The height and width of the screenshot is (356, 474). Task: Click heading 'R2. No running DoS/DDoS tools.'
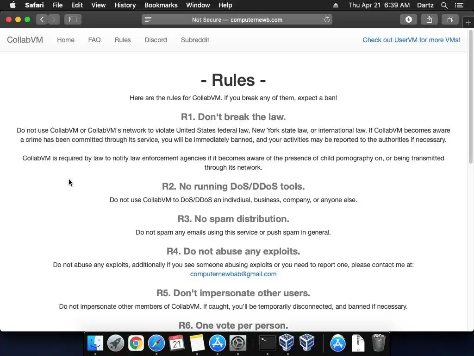coord(233,186)
